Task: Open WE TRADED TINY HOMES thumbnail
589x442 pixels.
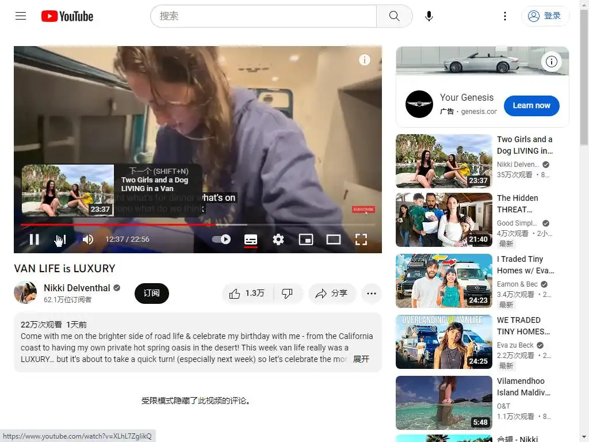Action: click(x=443, y=342)
